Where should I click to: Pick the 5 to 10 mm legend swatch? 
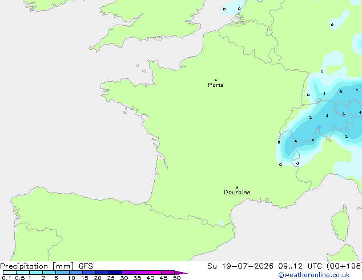point(62,273)
